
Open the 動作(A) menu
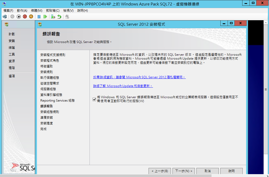[x=22, y=11]
